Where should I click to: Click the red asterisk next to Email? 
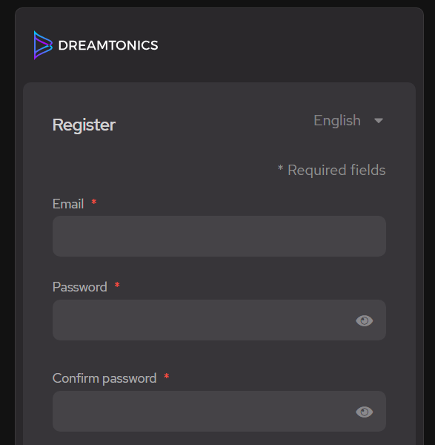pos(94,202)
